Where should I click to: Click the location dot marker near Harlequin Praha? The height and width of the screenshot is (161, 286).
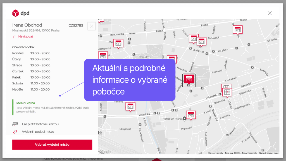pyautogui.click(x=185, y=119)
